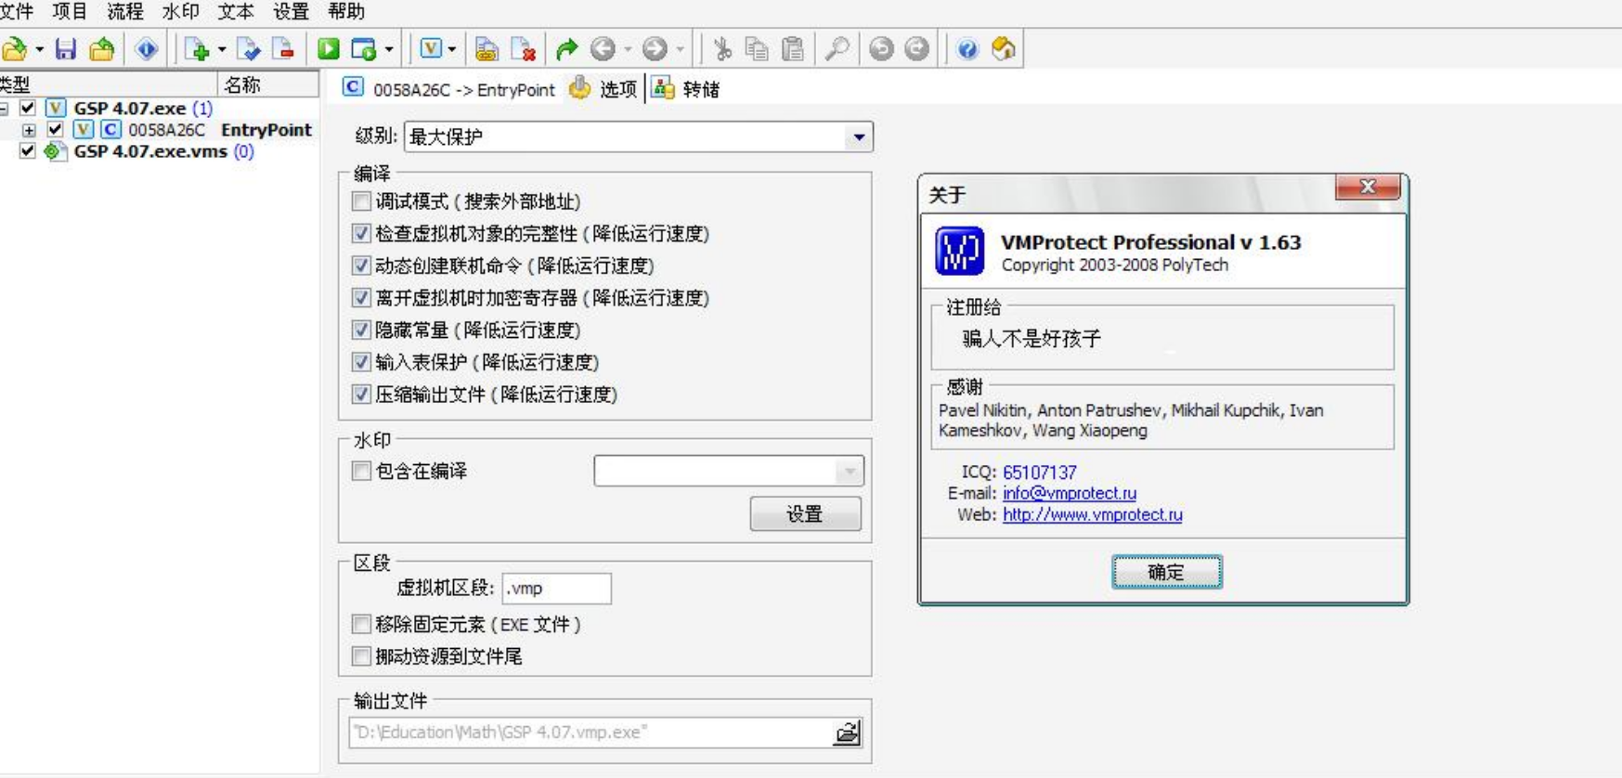This screenshot has height=778, width=1622.
Task: Open the 级别 protection level dropdown
Action: [x=859, y=137]
